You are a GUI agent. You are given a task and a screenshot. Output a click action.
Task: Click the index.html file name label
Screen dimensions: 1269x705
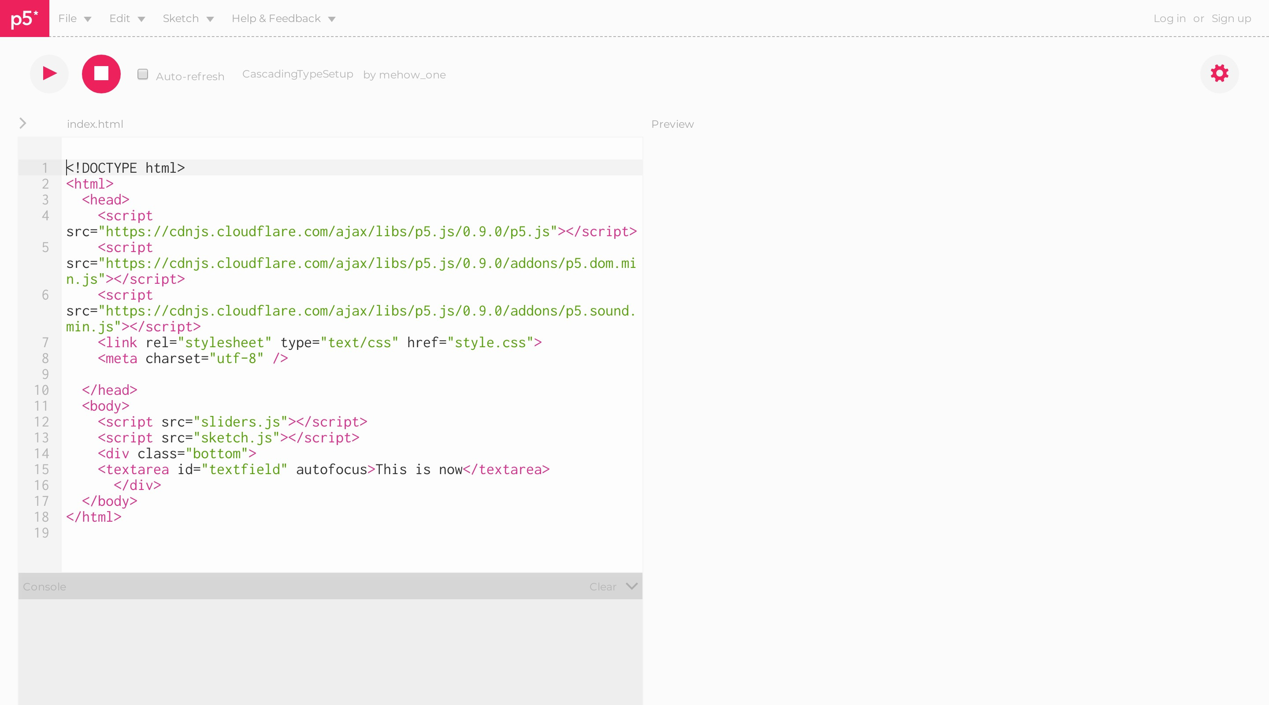coord(95,124)
